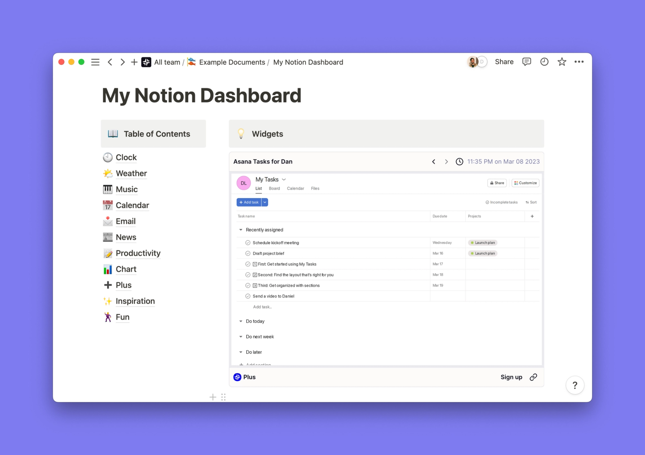Viewport: 645px width, 455px height.
Task: Go forward with the right arrow
Action: (x=122, y=62)
